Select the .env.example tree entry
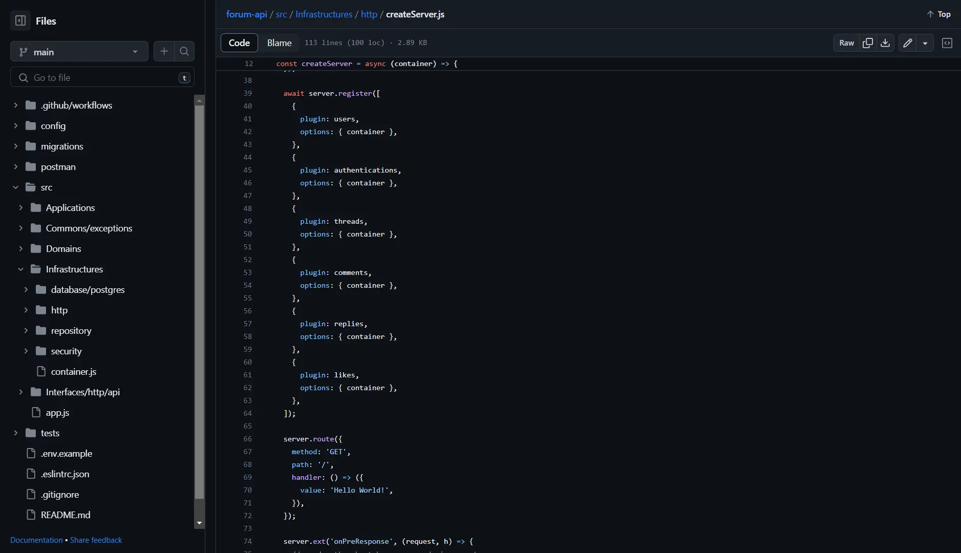The width and height of the screenshot is (961, 553). coord(67,453)
